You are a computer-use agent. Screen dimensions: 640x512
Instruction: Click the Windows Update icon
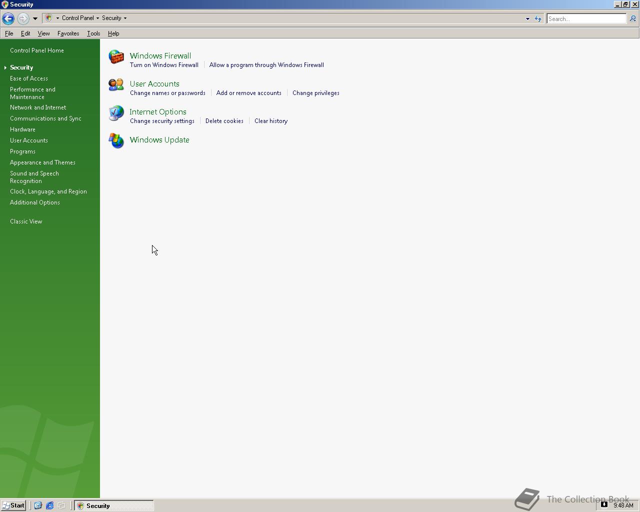click(x=116, y=141)
